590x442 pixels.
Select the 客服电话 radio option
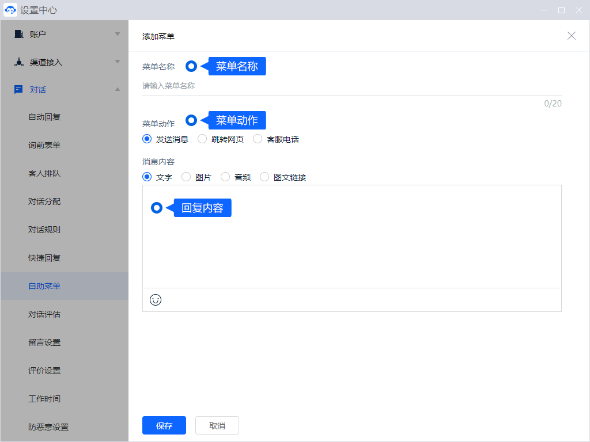click(258, 139)
